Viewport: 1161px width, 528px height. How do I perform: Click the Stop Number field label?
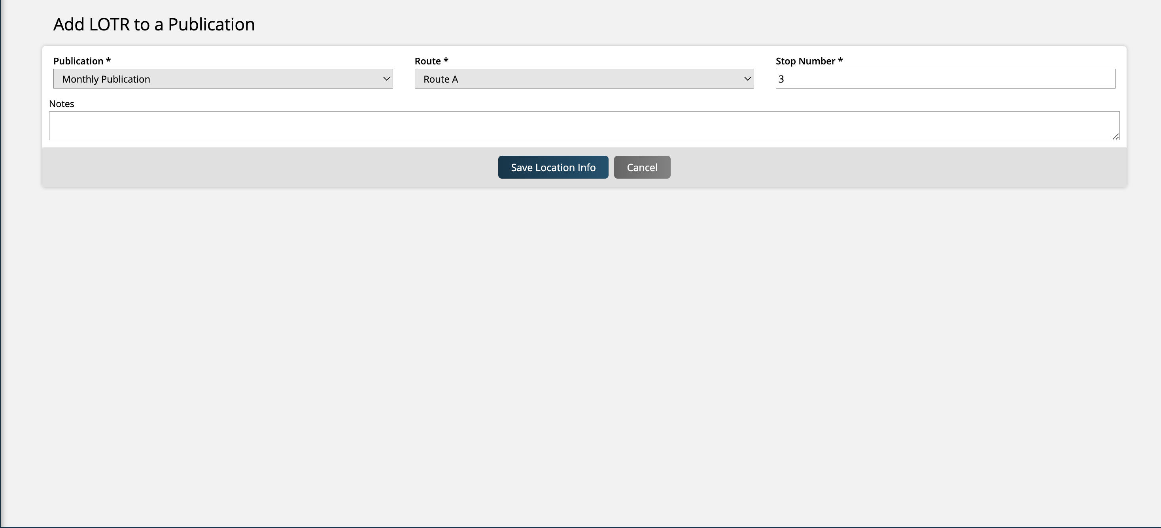click(x=805, y=61)
